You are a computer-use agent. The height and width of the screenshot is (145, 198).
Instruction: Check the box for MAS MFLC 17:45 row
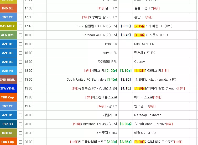[20, 26]
